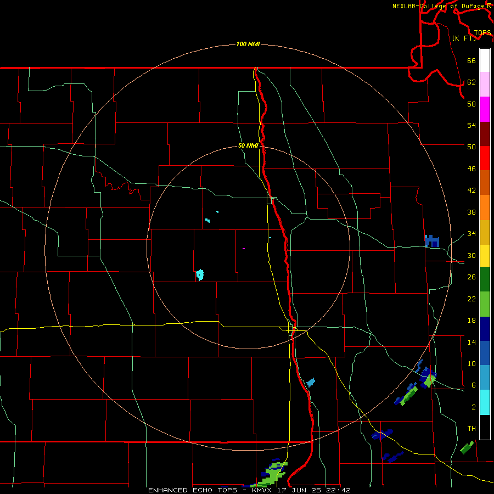The width and height of the screenshot is (494, 494).
Task: Click the large cyan echo inside the 50 NMI ring
Action: (x=200, y=275)
